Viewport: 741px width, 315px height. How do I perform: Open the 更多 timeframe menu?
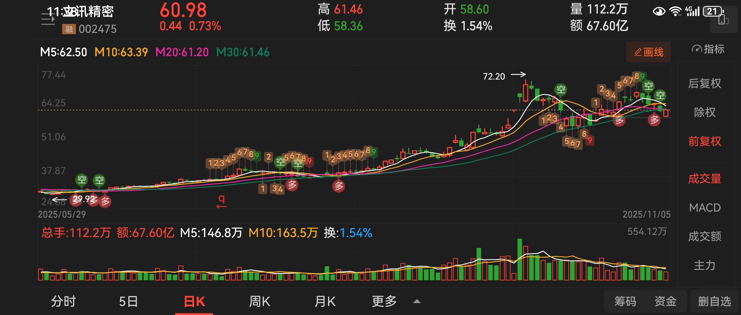coord(384,301)
